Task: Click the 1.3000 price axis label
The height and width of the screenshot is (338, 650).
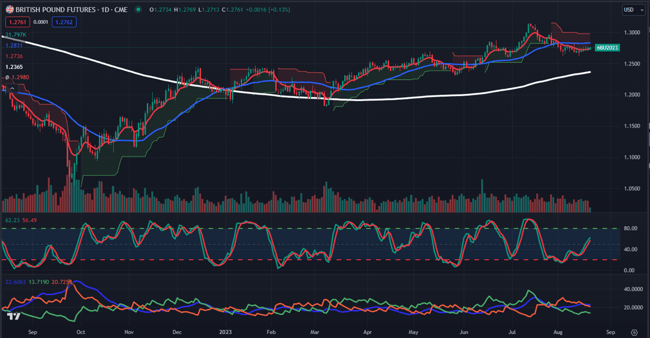Action: point(632,32)
